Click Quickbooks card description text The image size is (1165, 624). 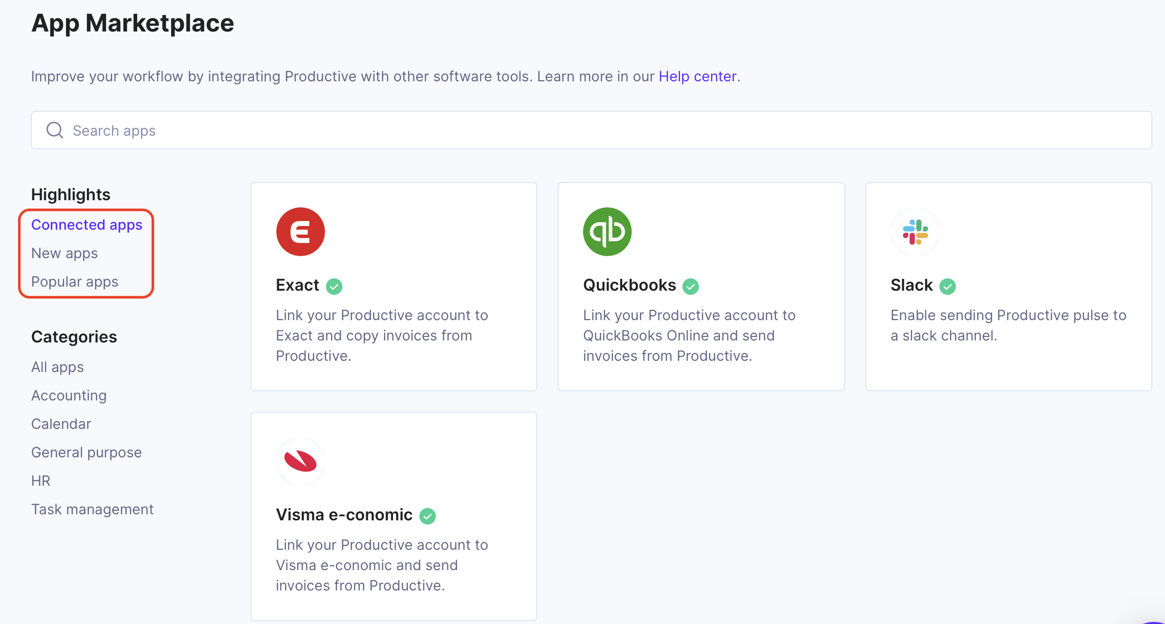click(689, 335)
